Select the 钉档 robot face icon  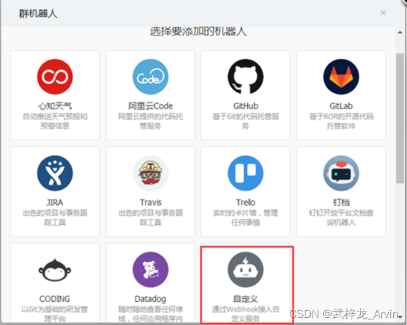(341, 173)
